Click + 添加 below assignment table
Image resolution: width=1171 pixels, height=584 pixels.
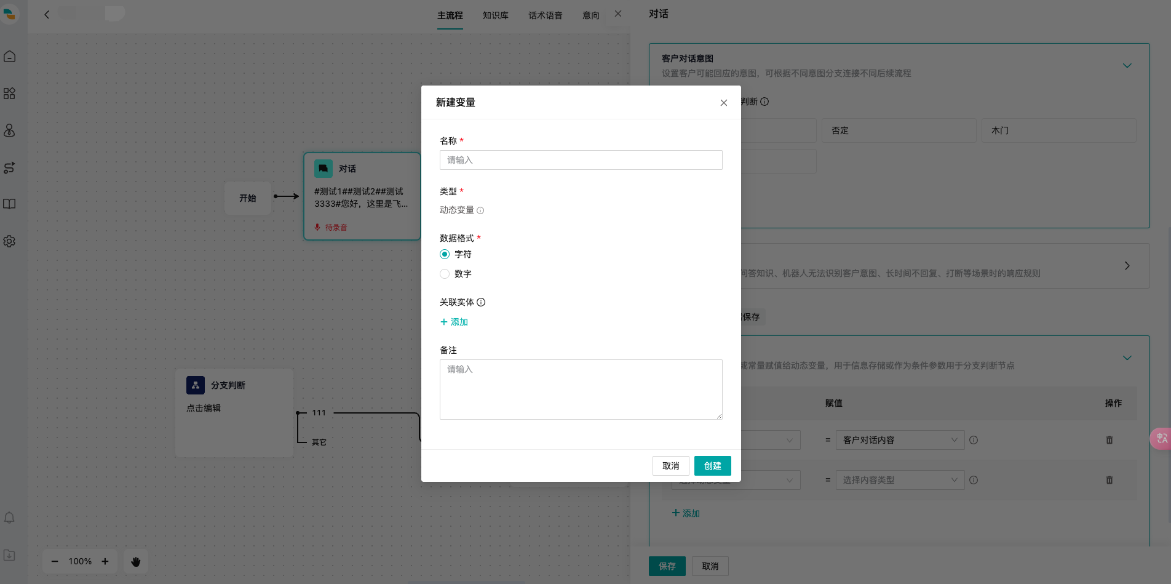coord(686,513)
